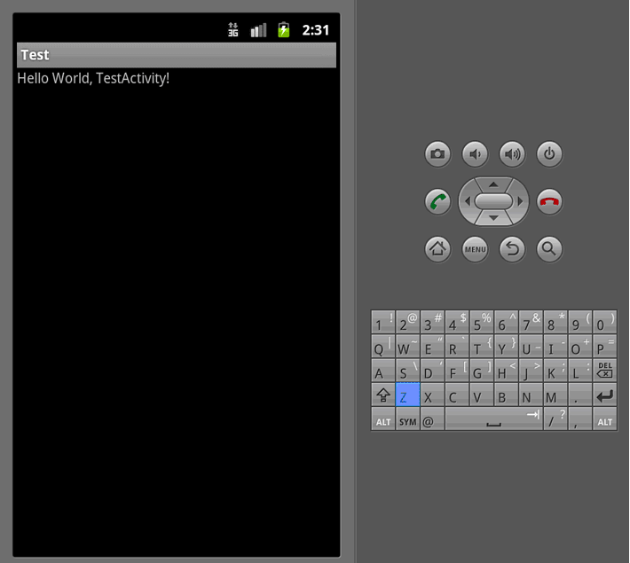The width and height of the screenshot is (630, 563).
Task: Click the SYM key
Action: coord(408,418)
